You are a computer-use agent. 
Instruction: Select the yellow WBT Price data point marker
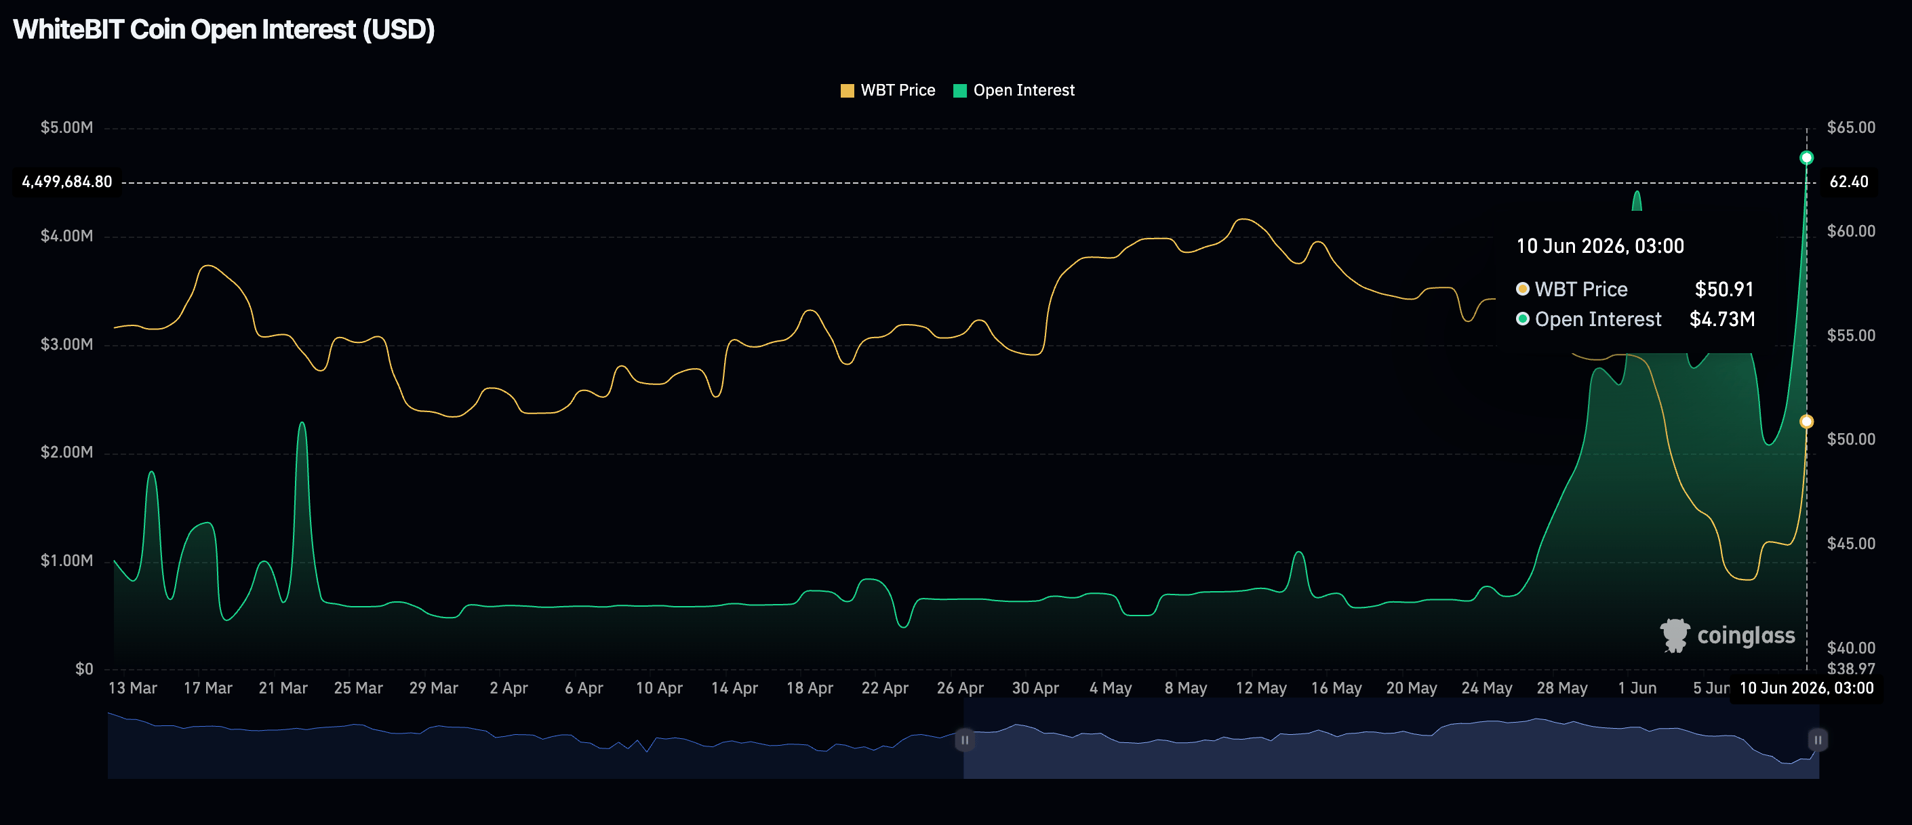(x=1807, y=422)
